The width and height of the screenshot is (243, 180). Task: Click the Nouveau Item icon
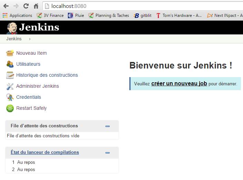[x=10, y=53]
